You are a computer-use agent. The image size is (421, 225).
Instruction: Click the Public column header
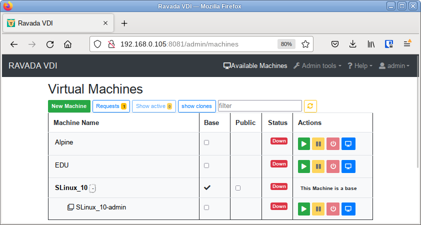pos(245,122)
